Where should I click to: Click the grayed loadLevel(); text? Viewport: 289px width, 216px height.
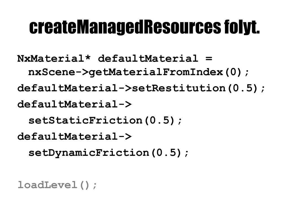click(57, 185)
